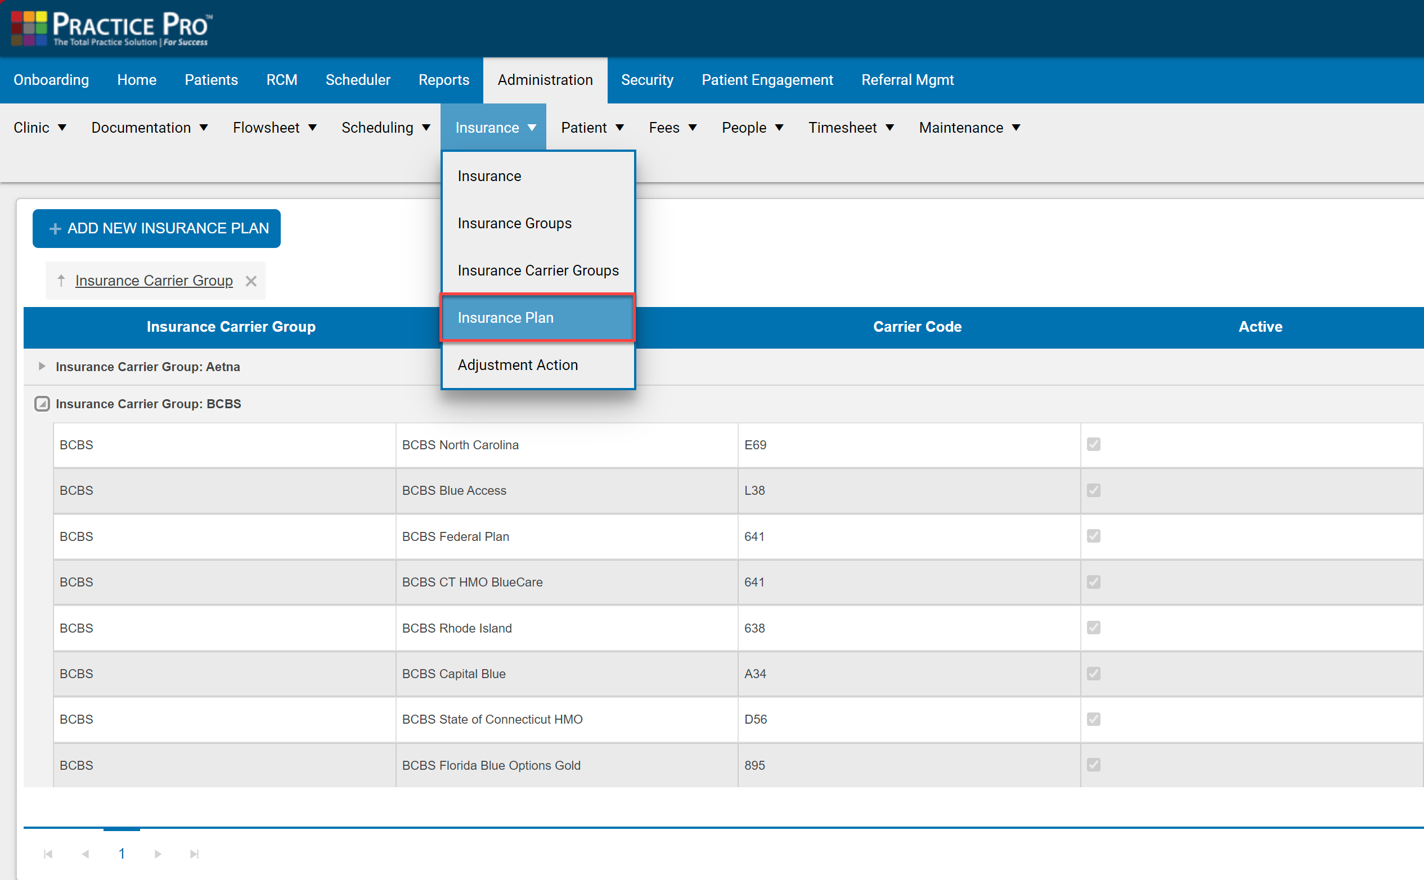Select page number 1 in pager
This screenshot has height=880, width=1424.
(122, 854)
